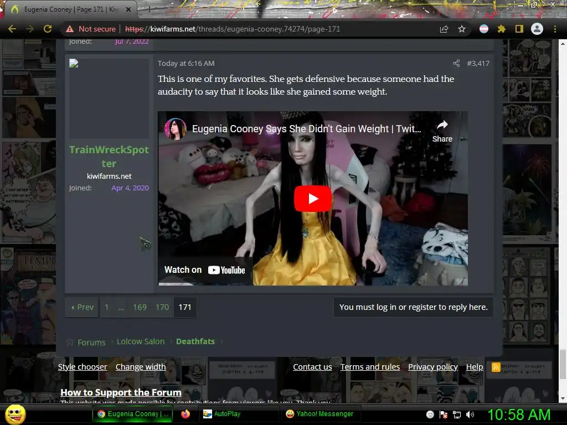Click You must log in or register
Screen dimensions: 567x425
(x=413, y=307)
